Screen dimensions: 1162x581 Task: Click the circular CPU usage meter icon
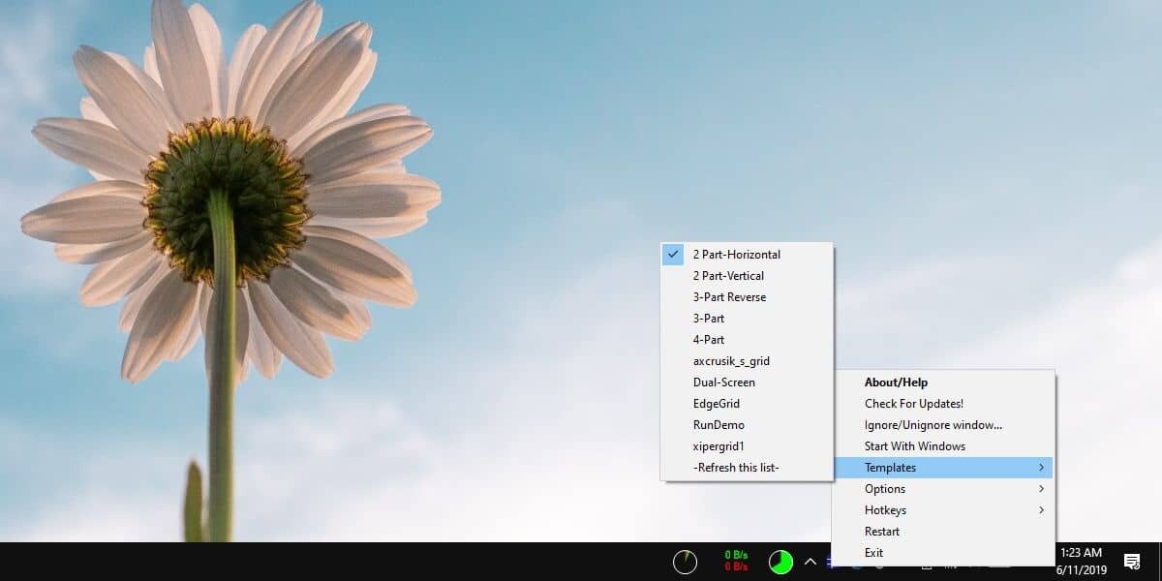point(685,562)
